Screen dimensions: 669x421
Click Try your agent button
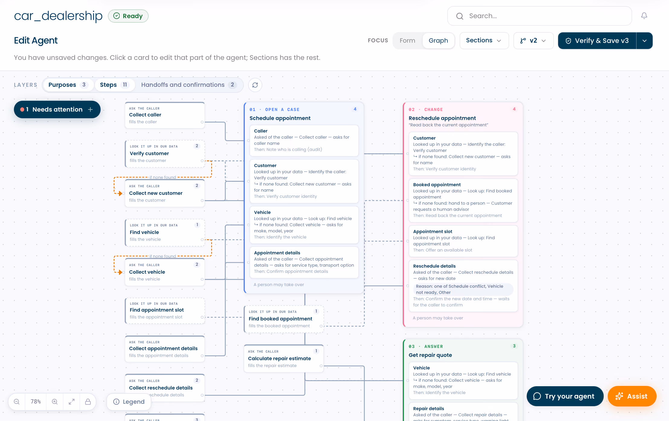[x=565, y=396]
